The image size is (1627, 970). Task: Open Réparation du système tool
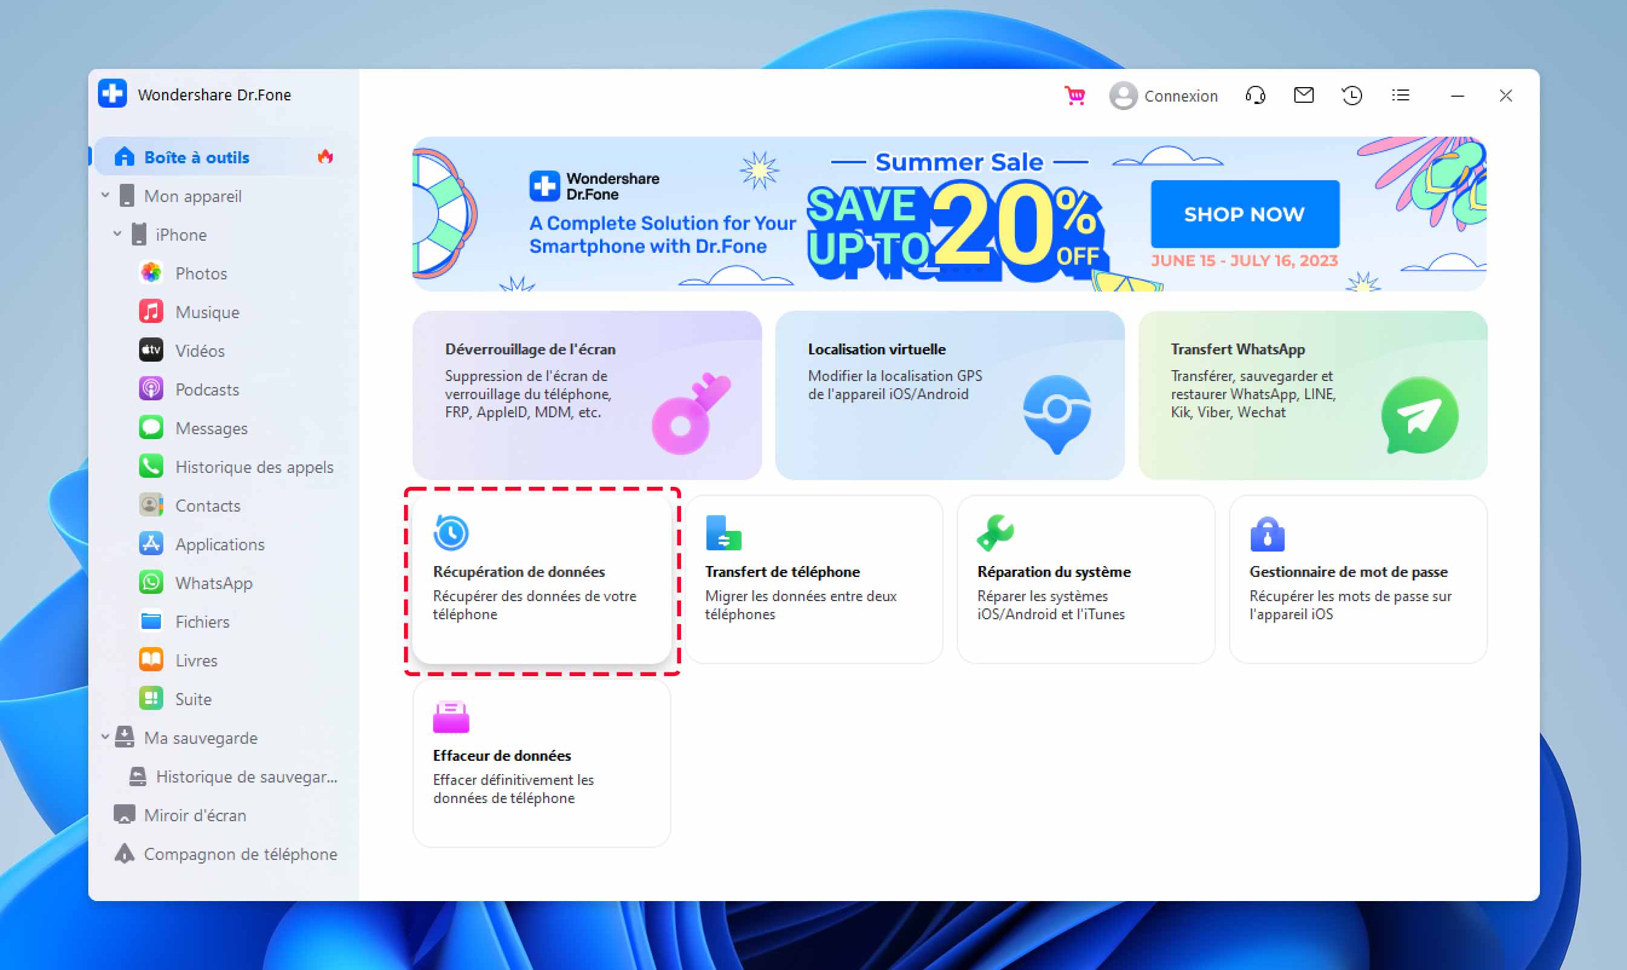1086,579
